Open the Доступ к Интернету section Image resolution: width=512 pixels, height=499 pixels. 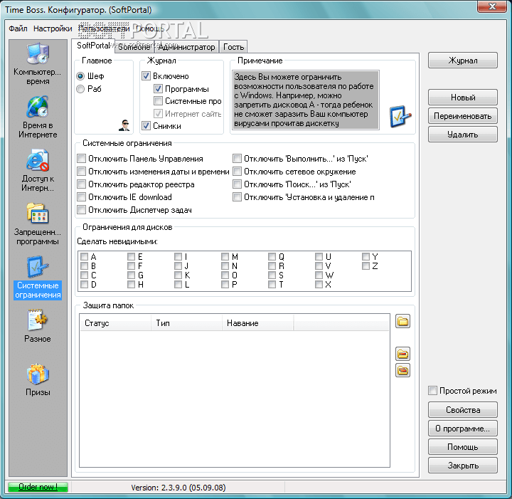(38, 171)
